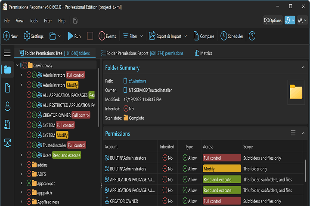310x206 pixels.
Task: Select the users view sidebar icon
Action: point(7,106)
